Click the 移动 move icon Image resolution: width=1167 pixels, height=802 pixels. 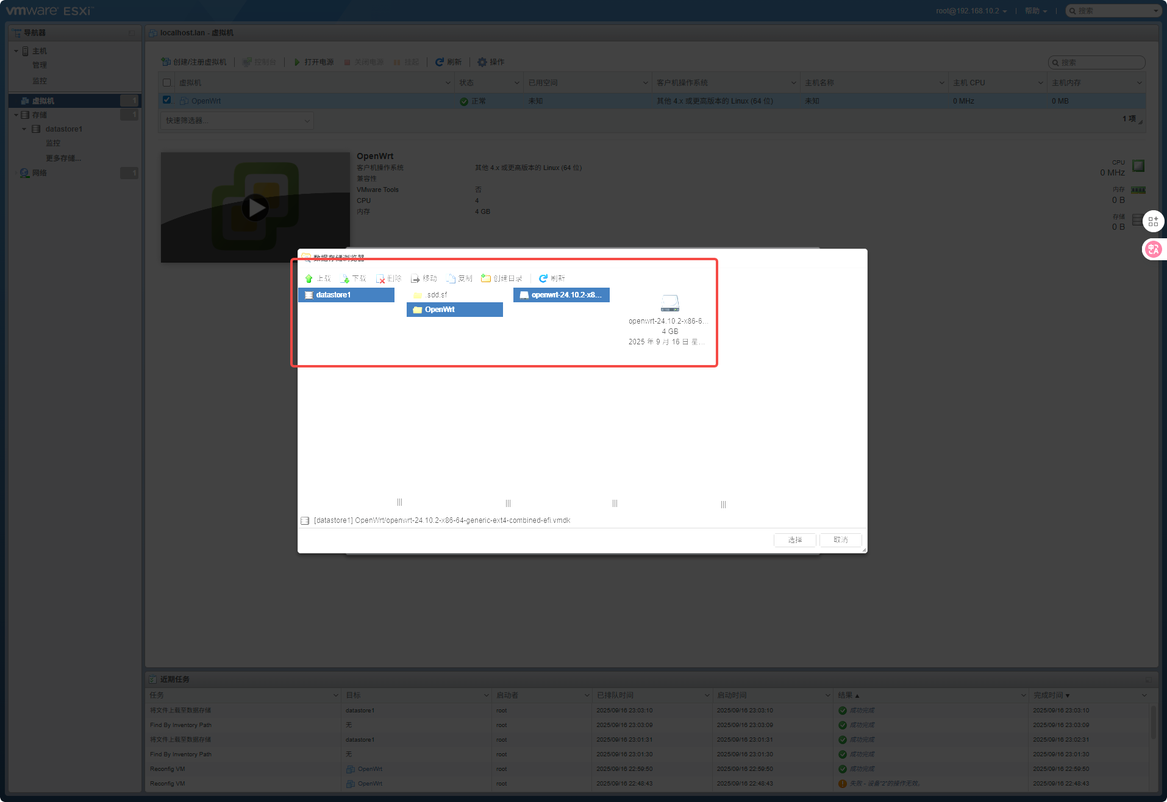(416, 279)
